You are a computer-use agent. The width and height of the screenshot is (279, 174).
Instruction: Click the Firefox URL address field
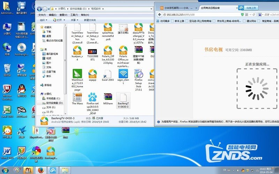(x=201, y=15)
